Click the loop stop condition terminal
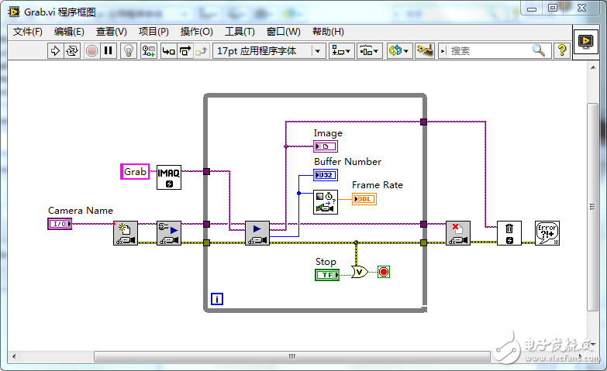 pos(384,272)
